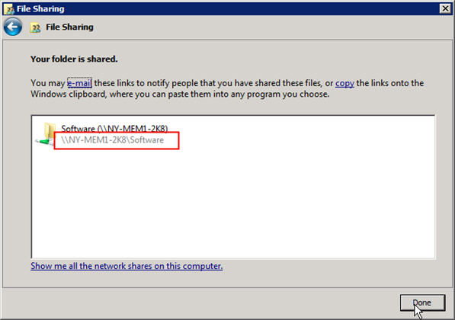Select the \\NY-MEM1-2K8\Software path text
455x320 pixels.
coord(113,140)
